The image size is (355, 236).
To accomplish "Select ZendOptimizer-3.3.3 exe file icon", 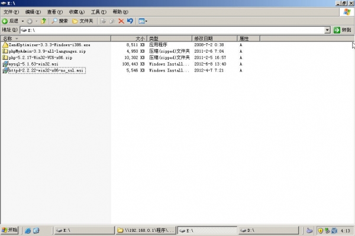I will (5, 45).
